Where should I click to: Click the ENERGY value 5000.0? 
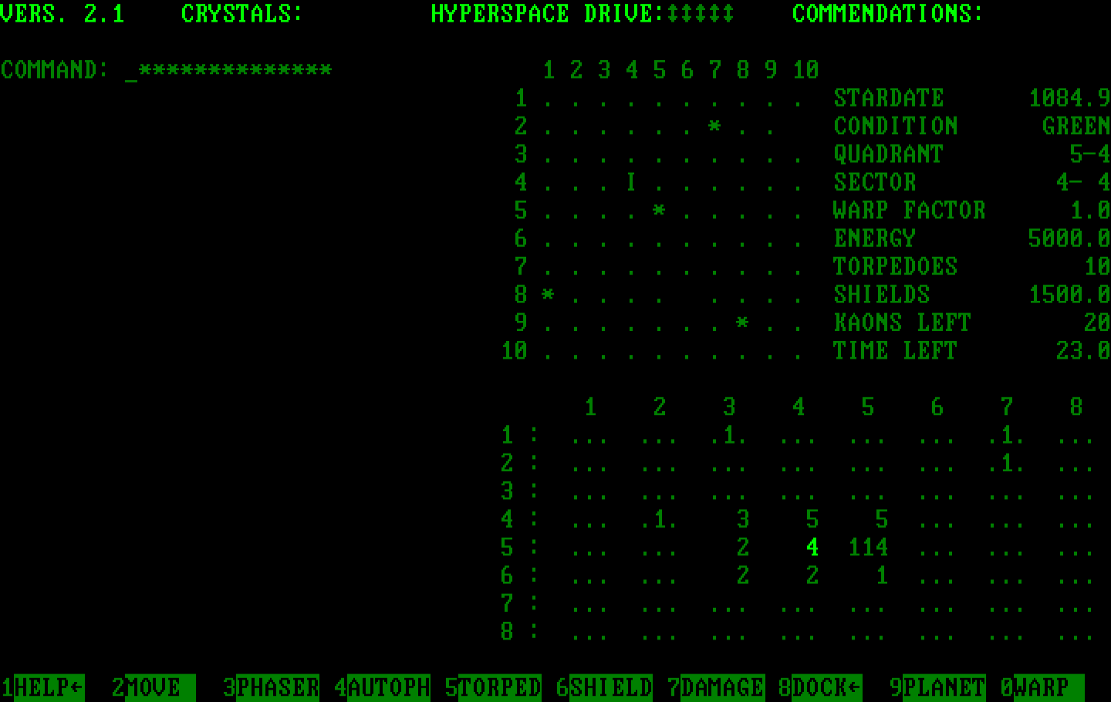[1069, 238]
